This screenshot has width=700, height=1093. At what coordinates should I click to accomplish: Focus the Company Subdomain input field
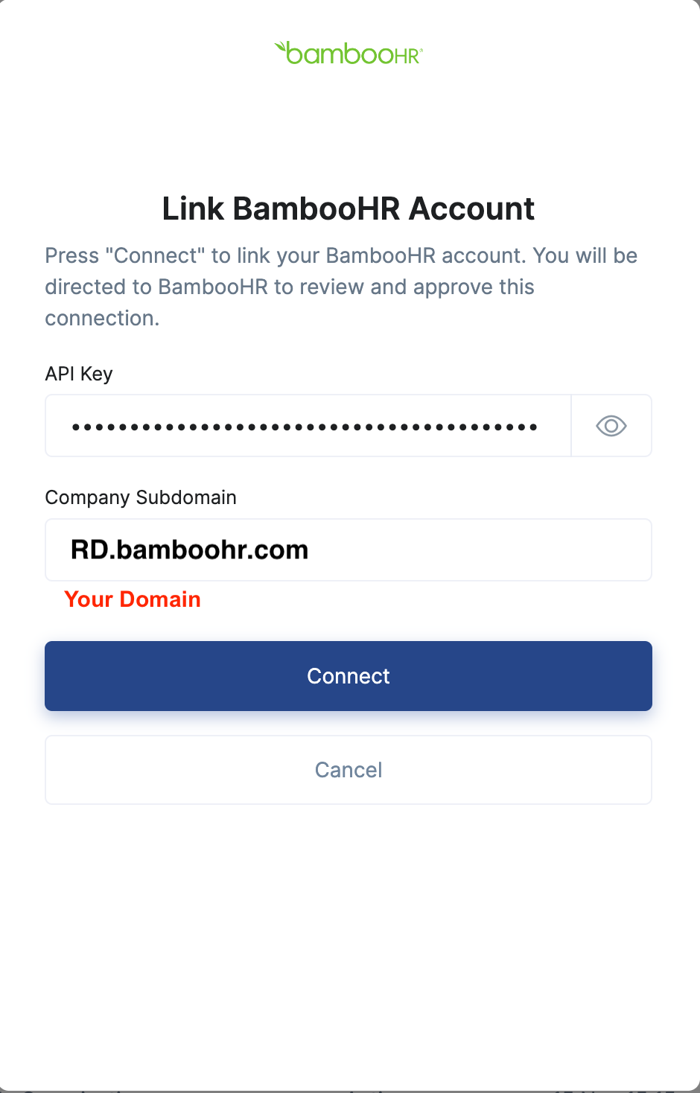point(349,549)
